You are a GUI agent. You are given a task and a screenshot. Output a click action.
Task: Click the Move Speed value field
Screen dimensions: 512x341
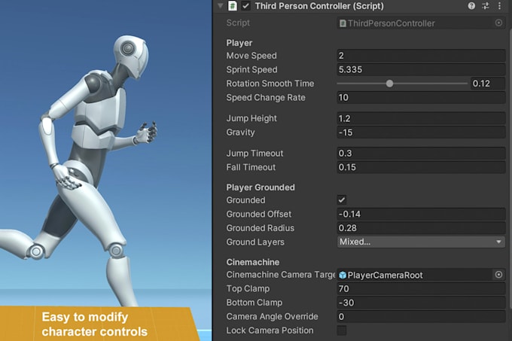(420, 56)
